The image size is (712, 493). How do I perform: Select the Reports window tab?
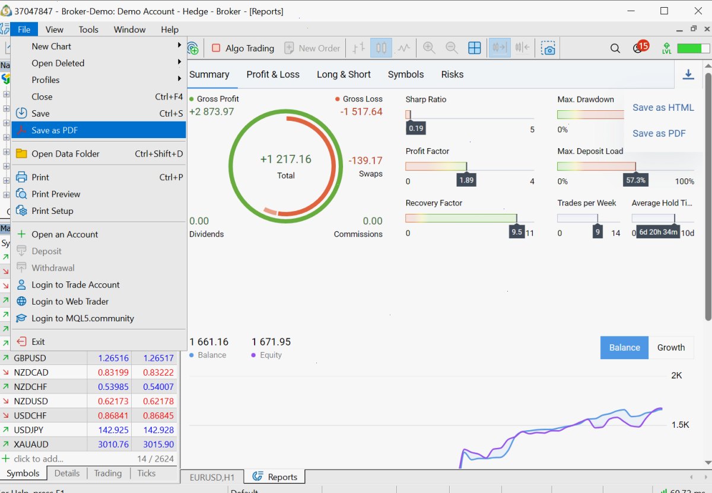pyautogui.click(x=275, y=476)
